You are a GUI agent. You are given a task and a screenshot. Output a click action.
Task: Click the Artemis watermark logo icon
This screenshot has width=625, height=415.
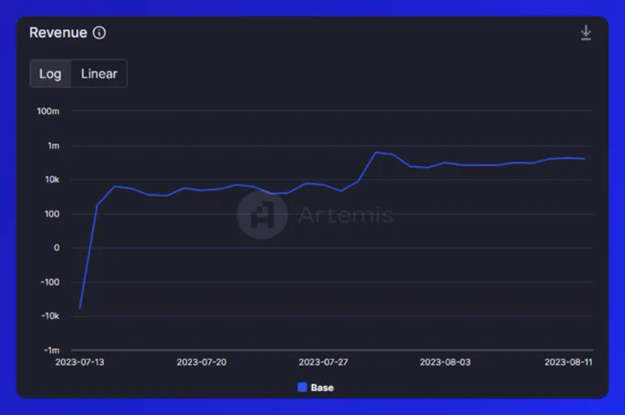point(262,214)
